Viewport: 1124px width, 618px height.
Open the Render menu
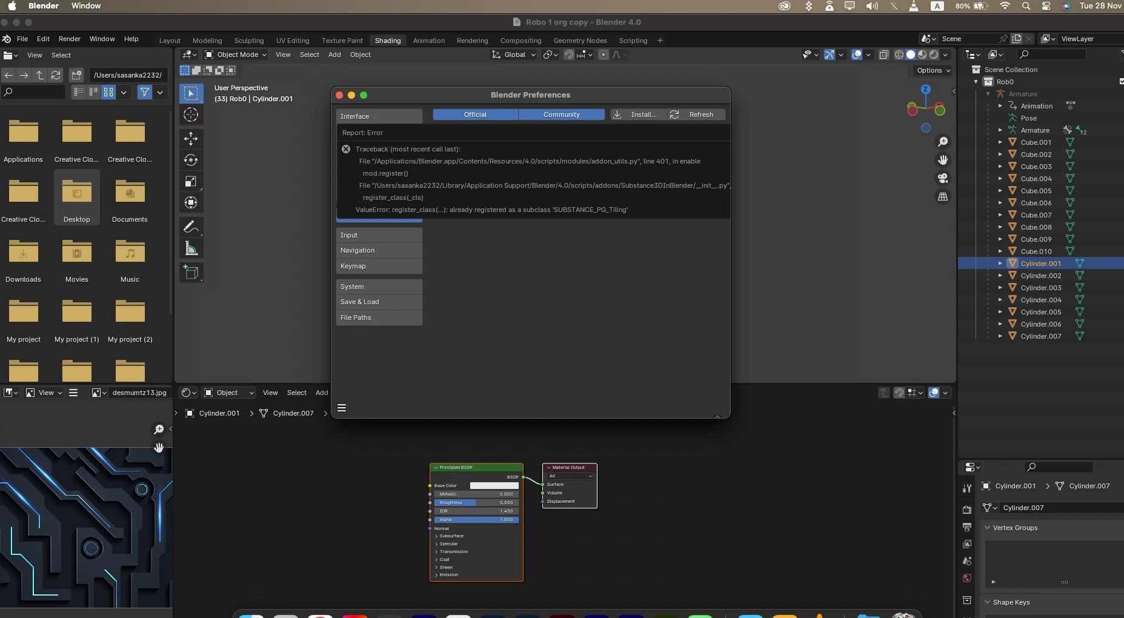pyautogui.click(x=70, y=39)
